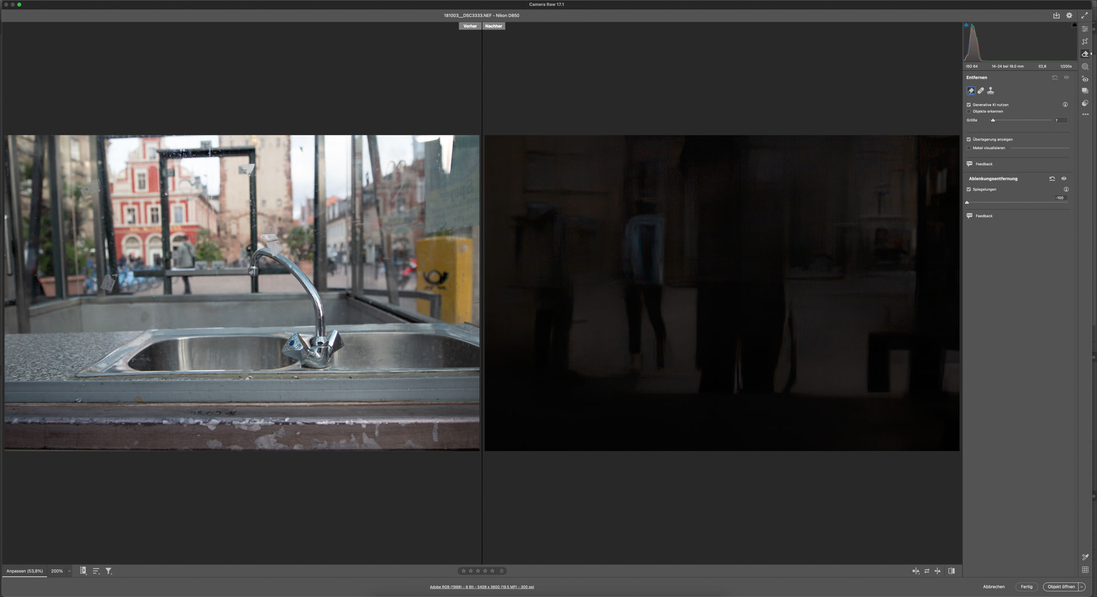Click the Objekt öffnen button

tap(1061, 587)
